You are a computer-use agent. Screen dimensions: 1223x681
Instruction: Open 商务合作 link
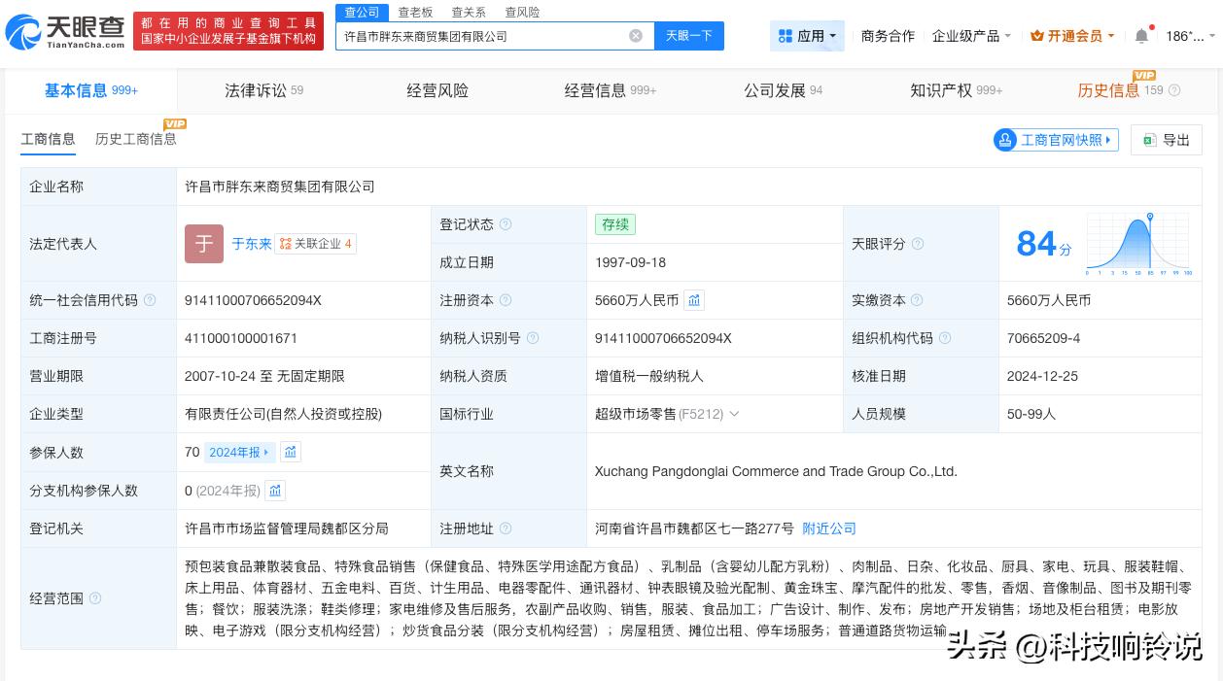(888, 36)
